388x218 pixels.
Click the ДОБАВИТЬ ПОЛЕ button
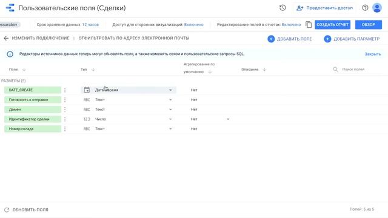tap(290, 39)
